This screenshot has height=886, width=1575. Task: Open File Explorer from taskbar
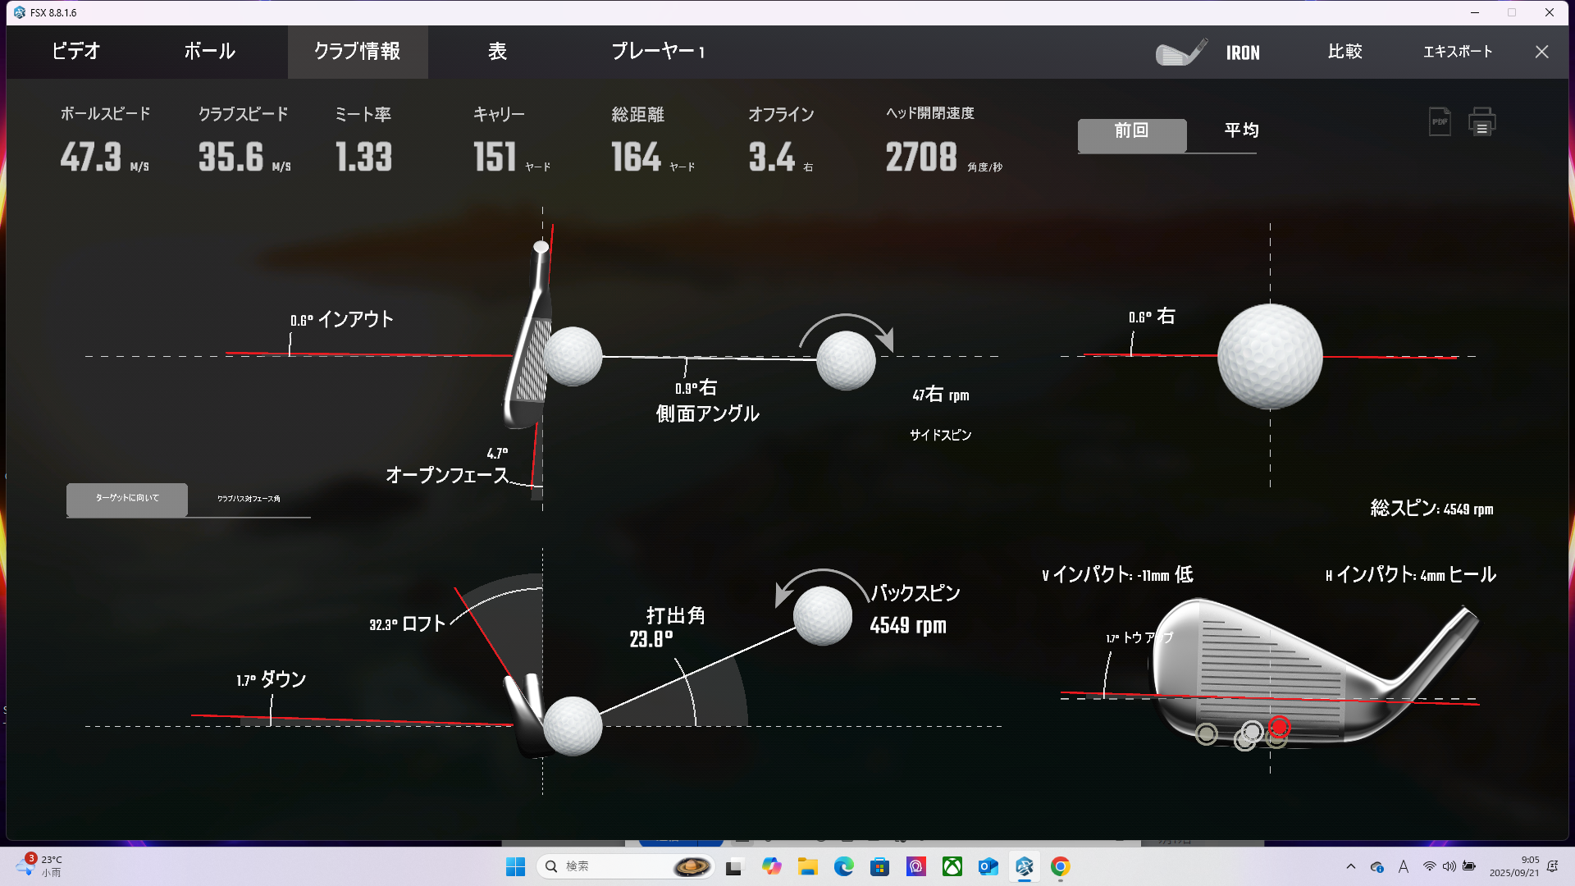point(807,866)
